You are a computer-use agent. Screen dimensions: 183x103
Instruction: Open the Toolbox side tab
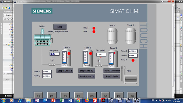click(x=181, y=19)
